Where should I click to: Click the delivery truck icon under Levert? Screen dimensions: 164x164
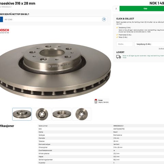pyautogui.click(x=119, y=57)
